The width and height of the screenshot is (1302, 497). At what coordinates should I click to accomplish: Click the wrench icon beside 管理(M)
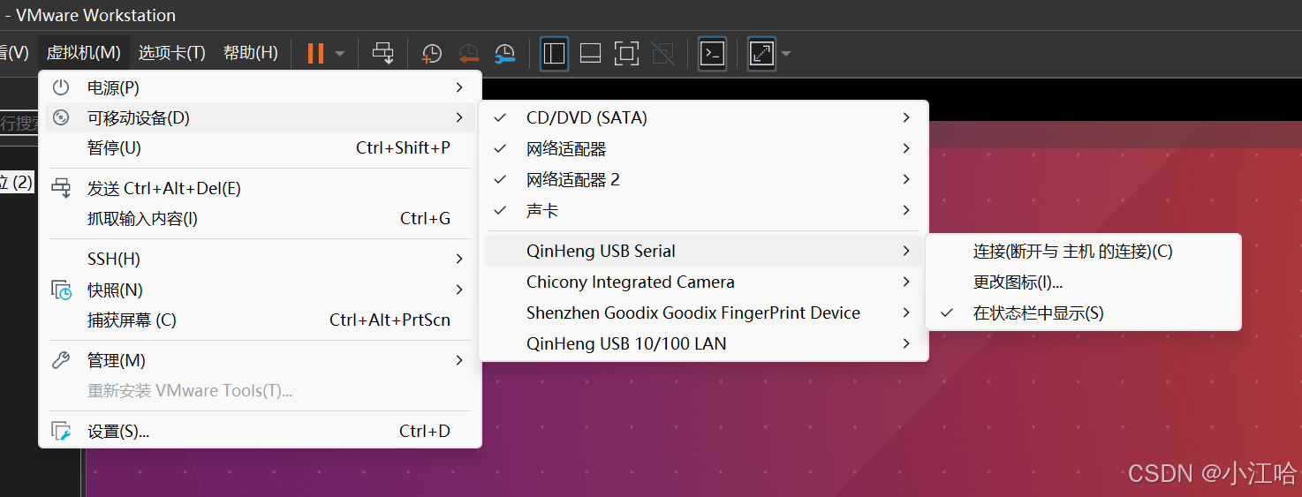pyautogui.click(x=61, y=360)
